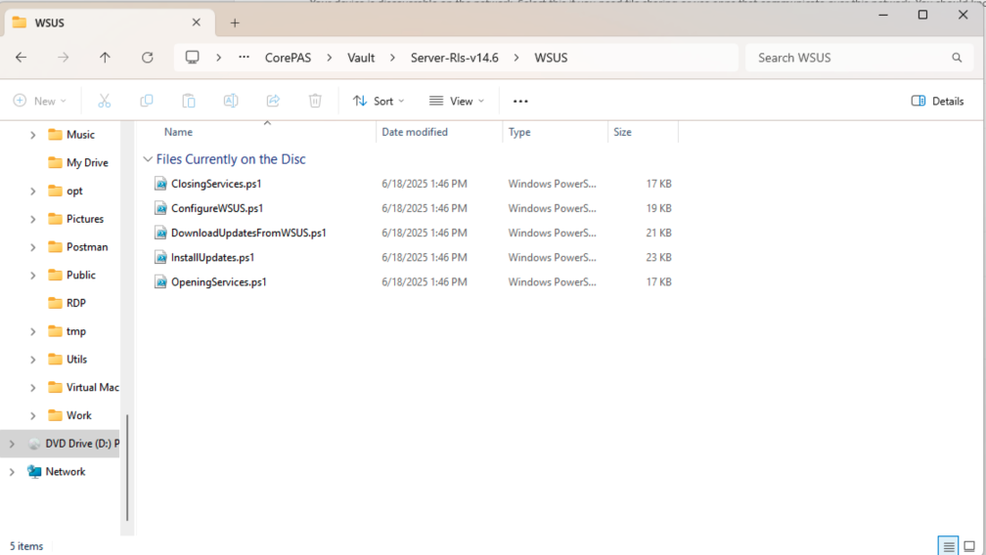This screenshot has height=555, width=986.
Task: Select the ClosingServices.ps1 file icon
Action: [161, 184]
